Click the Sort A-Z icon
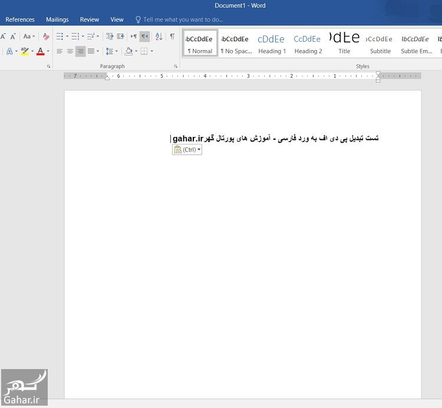Image resolution: width=442 pixels, height=408 pixels. click(159, 37)
